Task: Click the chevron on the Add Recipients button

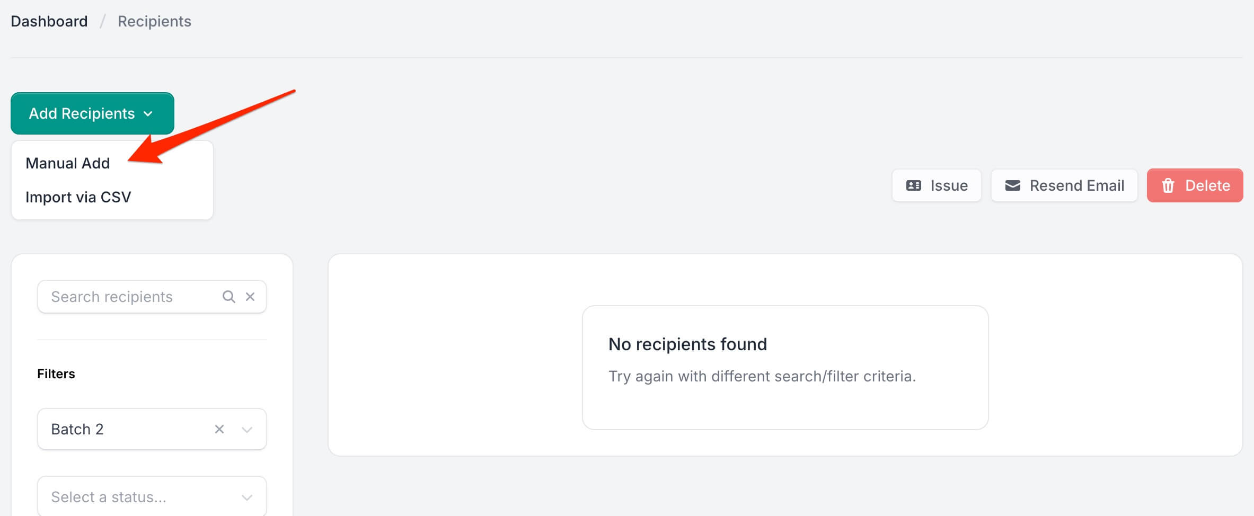Action: tap(149, 113)
